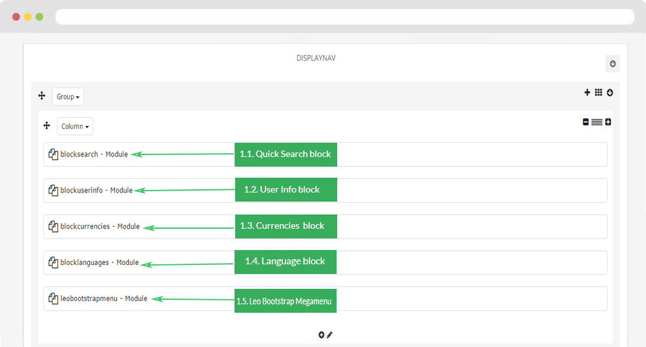This screenshot has height=347, width=646.
Task: Click the add circle icon at column bottom
Action: [321, 335]
